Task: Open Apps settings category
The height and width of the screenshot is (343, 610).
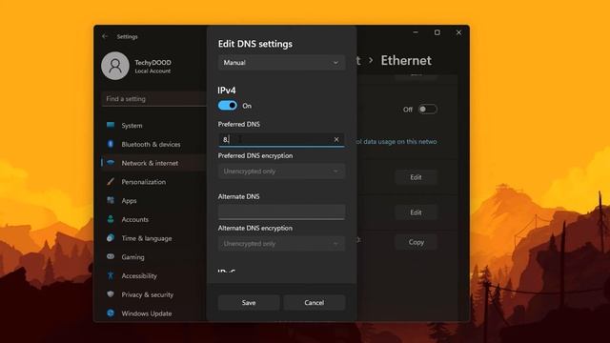Action: pyautogui.click(x=129, y=200)
